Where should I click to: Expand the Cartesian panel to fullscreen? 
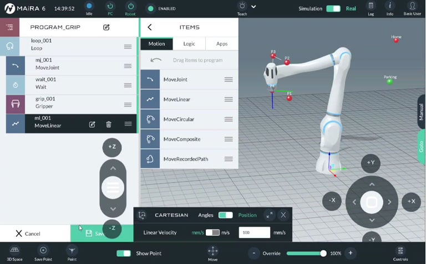point(269,215)
